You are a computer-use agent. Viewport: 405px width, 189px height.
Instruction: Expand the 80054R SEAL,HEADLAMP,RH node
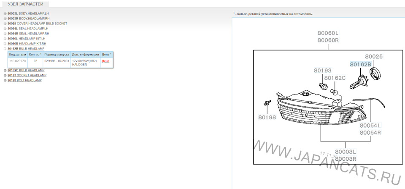click(5, 34)
